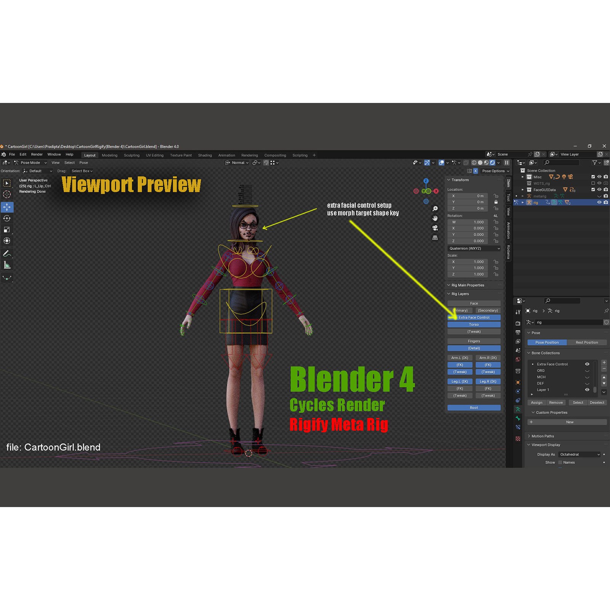
Task: Open the Texture properties checker tab
Action: (518, 439)
